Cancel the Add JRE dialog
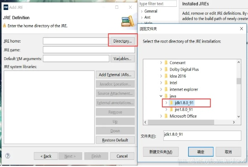248x167 pixels. 122,156
